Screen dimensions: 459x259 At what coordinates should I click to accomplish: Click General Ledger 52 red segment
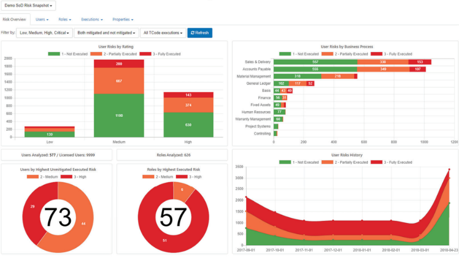(310, 84)
